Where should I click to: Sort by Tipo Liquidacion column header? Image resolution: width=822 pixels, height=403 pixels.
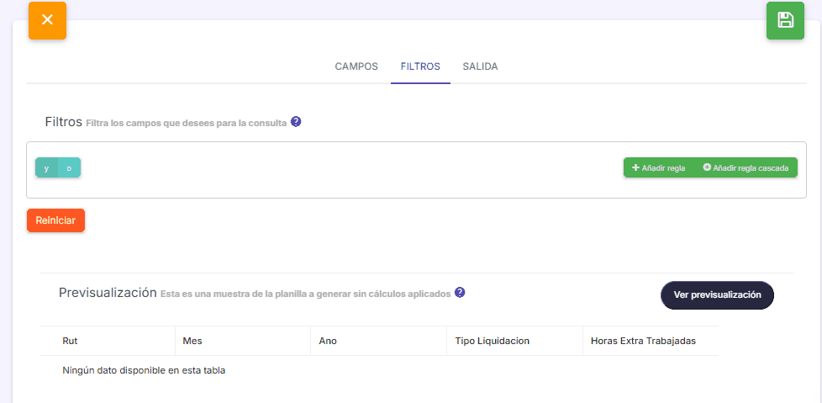click(x=514, y=341)
